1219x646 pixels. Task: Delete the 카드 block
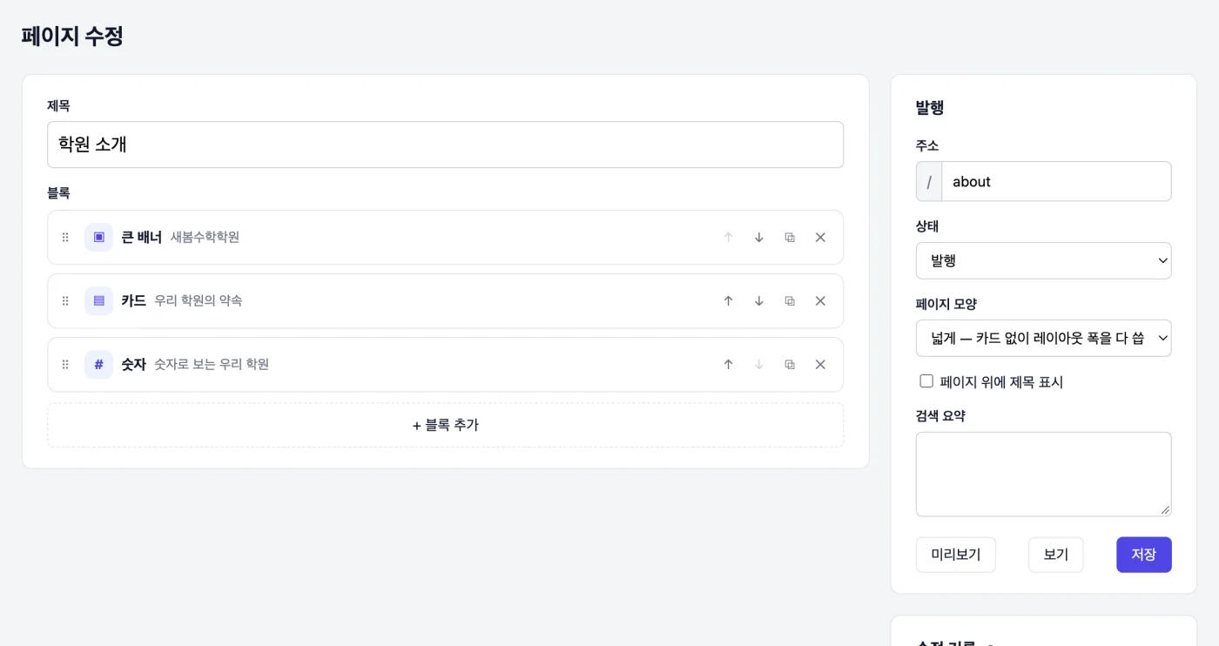point(820,301)
